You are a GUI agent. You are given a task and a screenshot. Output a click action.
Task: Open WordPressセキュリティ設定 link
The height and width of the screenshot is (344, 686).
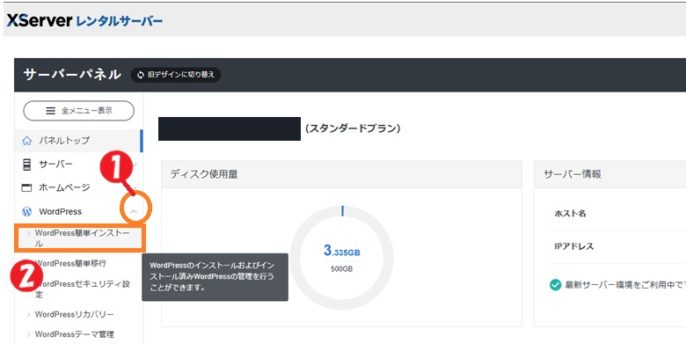click(x=83, y=289)
